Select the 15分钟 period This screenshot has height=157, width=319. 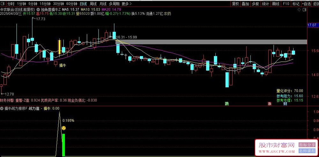pyautogui.click(x=45, y=4)
